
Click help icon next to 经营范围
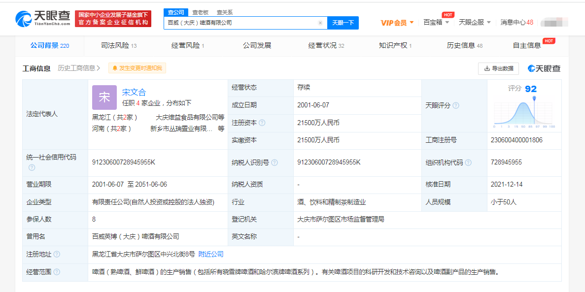coord(56,272)
